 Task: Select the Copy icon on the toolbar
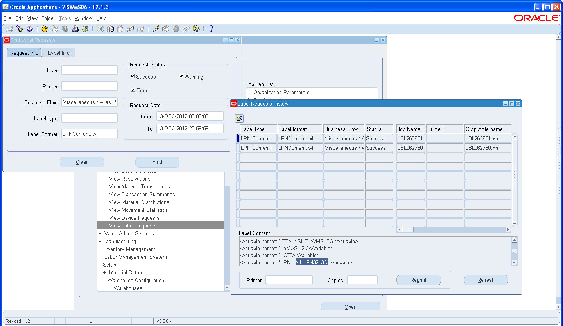point(110,29)
